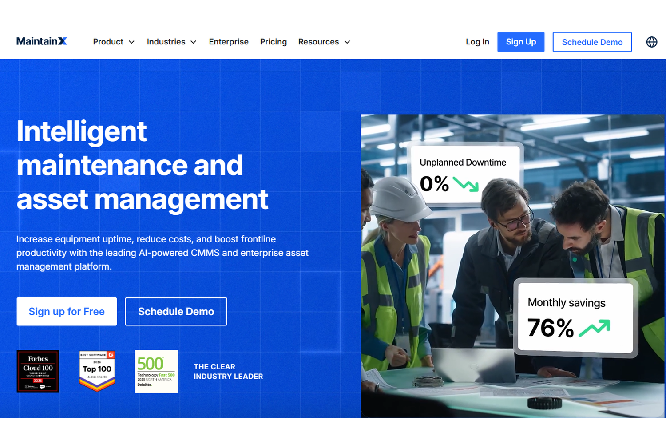Expand the Product dropdown chevron

click(x=131, y=42)
